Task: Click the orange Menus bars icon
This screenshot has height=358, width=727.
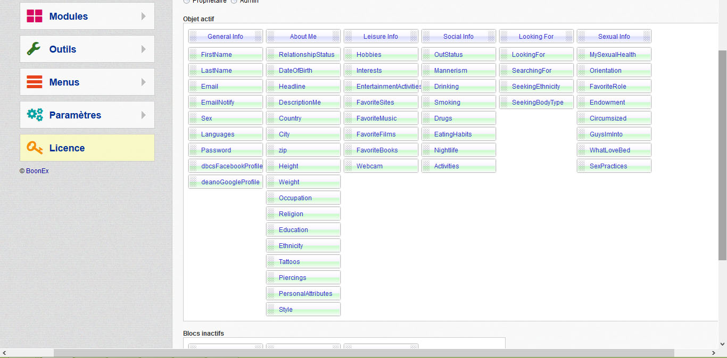Action: pos(35,82)
